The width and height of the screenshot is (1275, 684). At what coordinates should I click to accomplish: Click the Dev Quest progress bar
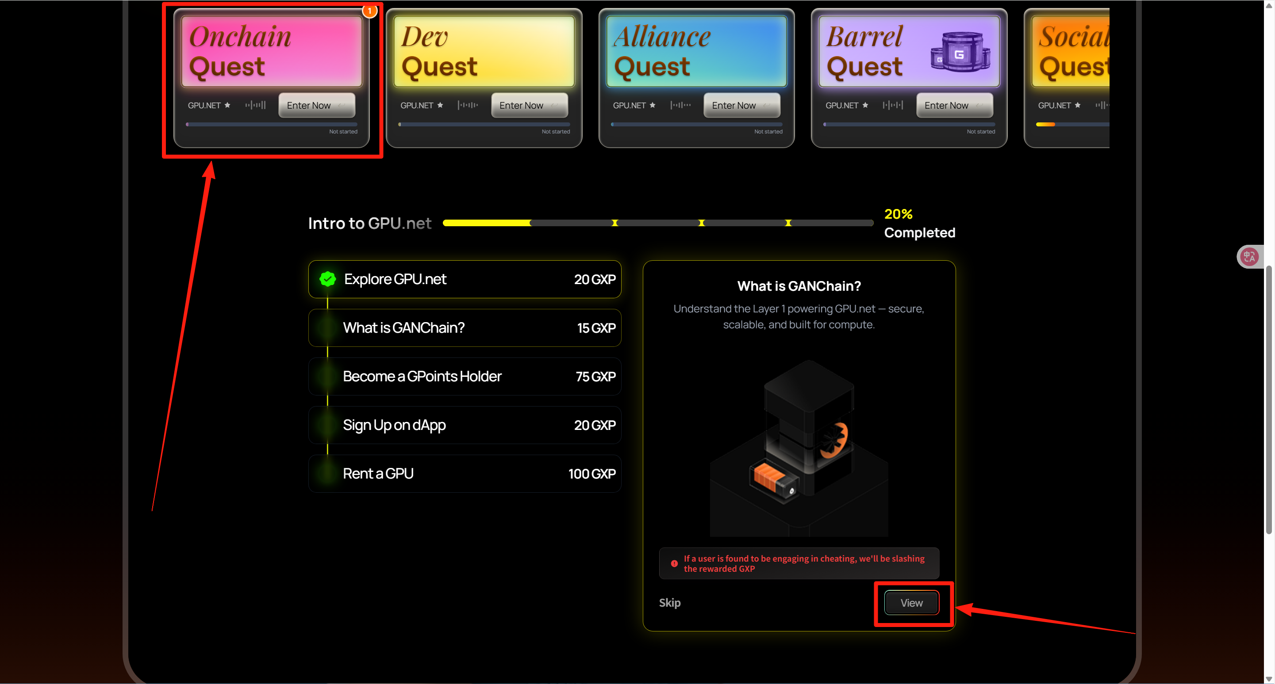(484, 125)
